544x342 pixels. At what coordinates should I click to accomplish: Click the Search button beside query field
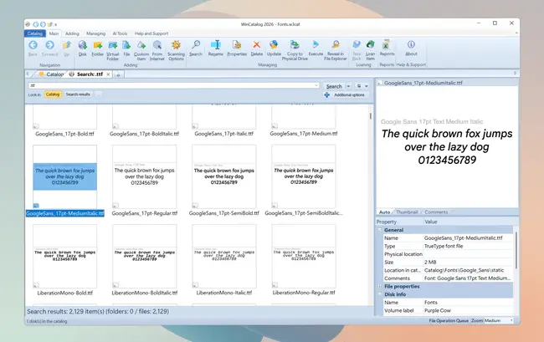(x=334, y=86)
